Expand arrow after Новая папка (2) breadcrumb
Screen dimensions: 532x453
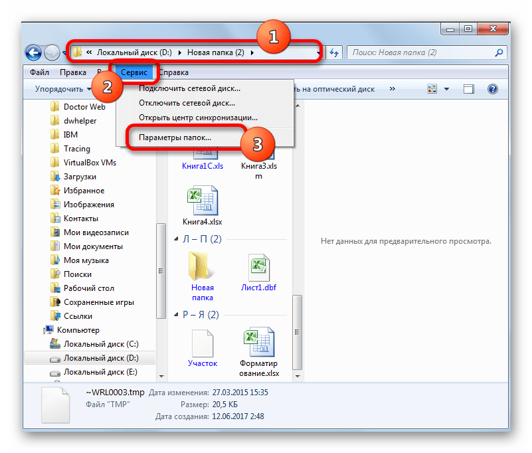coord(252,52)
